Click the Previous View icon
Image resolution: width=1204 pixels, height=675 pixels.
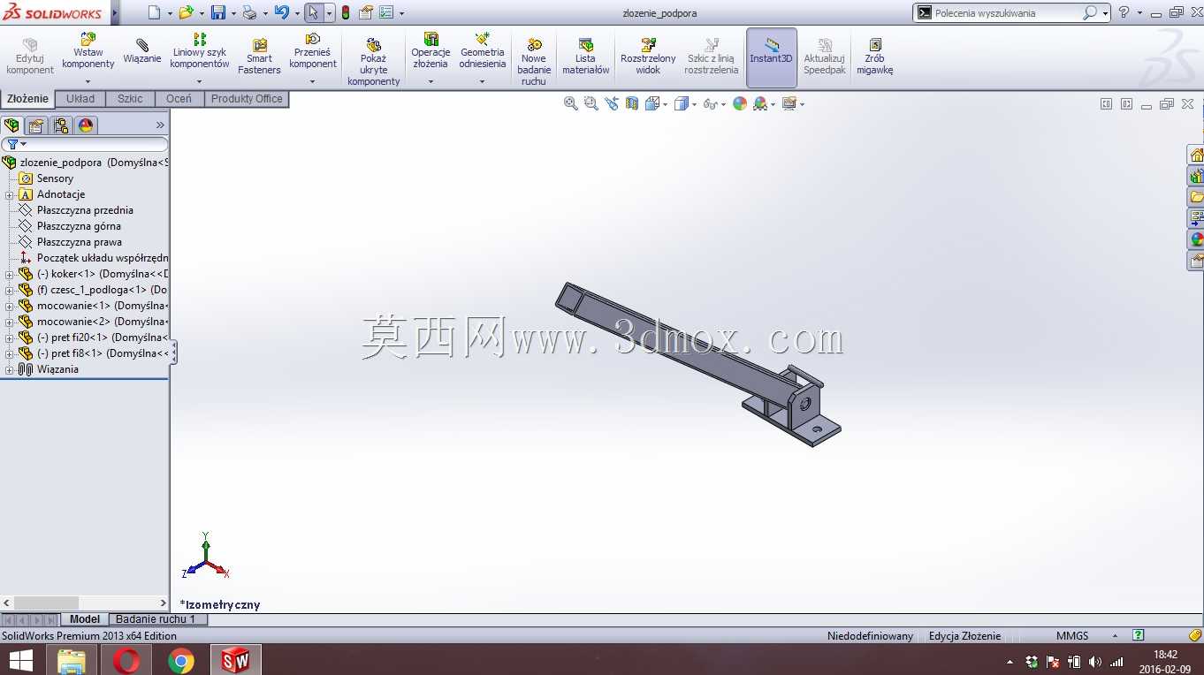click(x=612, y=103)
